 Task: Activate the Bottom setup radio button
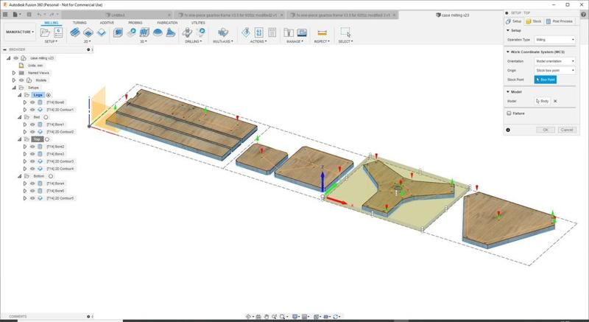50,176
